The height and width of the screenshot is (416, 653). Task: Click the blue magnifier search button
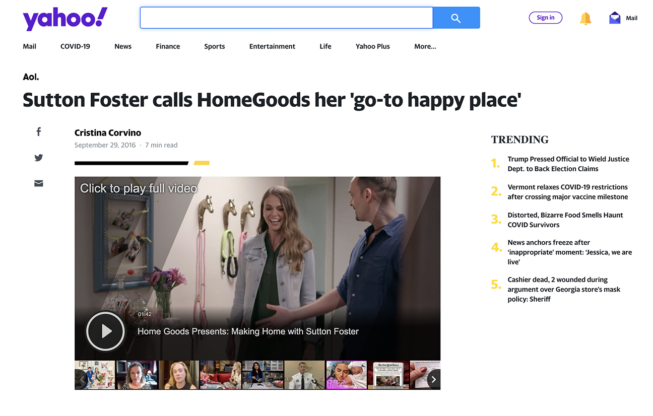(456, 18)
